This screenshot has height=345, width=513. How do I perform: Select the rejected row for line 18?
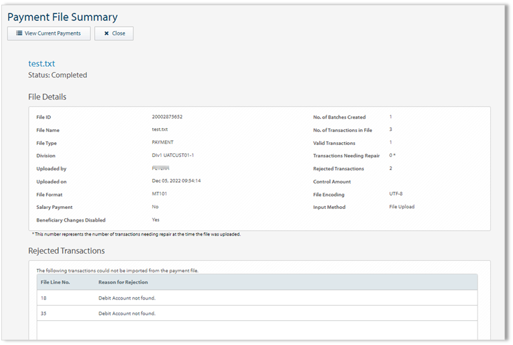click(257, 298)
